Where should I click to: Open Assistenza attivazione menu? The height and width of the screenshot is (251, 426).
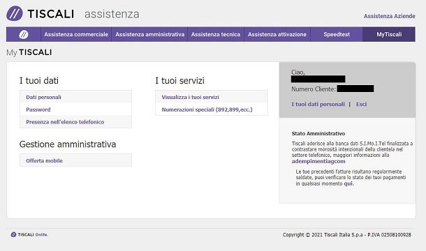[x=277, y=34]
